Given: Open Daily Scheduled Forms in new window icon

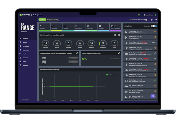Looking at the screenshot, I should tap(115, 35).
